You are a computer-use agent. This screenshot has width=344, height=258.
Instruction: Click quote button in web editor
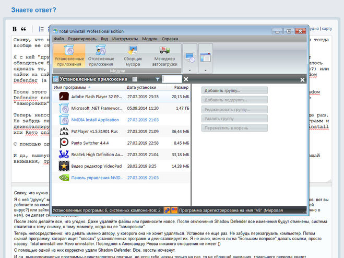[x=23, y=29]
